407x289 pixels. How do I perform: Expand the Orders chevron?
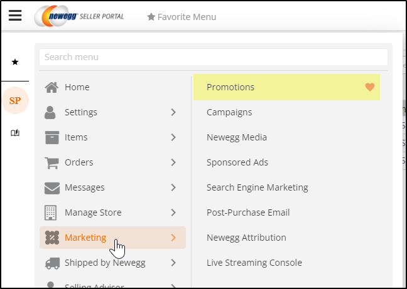coord(173,162)
